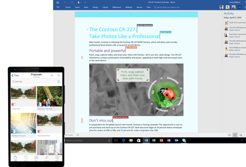Click the Bonnie Kearney cursor flag
246x167 pixels.
point(121,117)
